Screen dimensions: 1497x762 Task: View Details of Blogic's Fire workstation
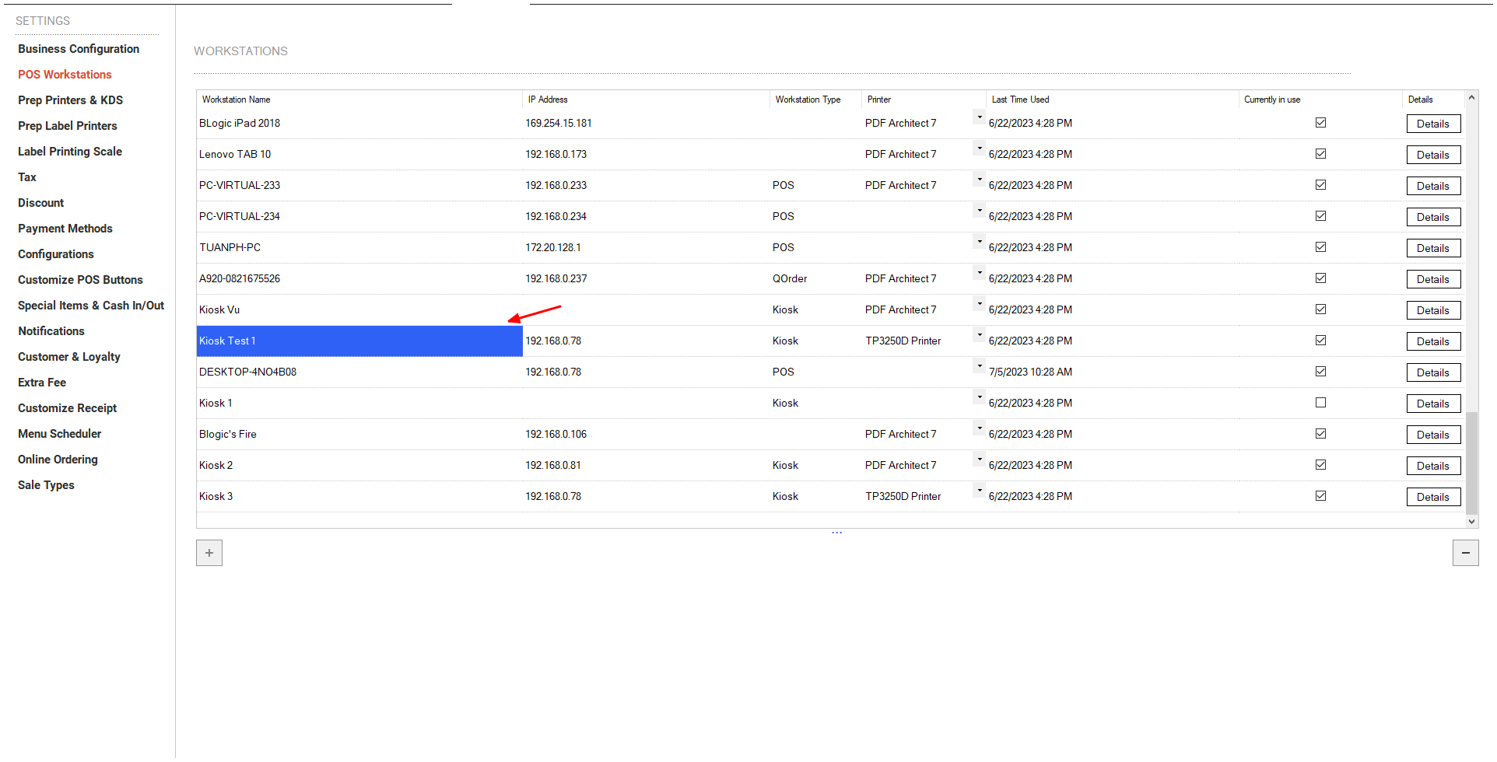click(x=1432, y=435)
